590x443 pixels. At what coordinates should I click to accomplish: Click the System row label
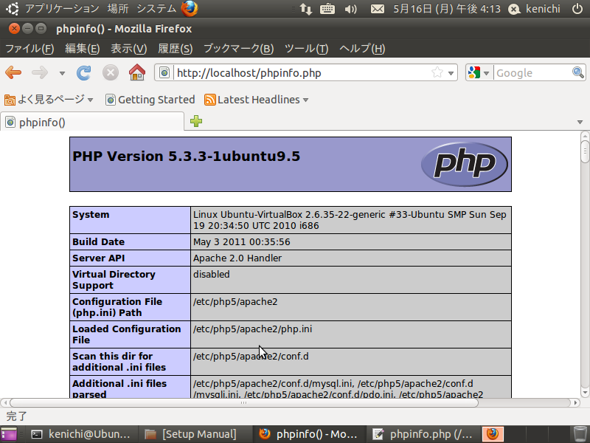(91, 215)
